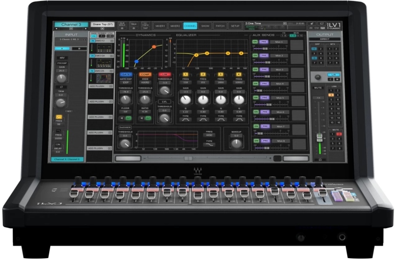Open channel list dropdown under Channel 3
The image size is (395, 260).
(x=71, y=29)
